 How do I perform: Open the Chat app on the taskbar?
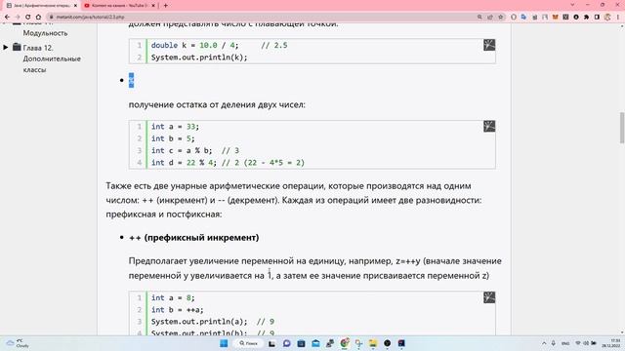tap(286, 343)
